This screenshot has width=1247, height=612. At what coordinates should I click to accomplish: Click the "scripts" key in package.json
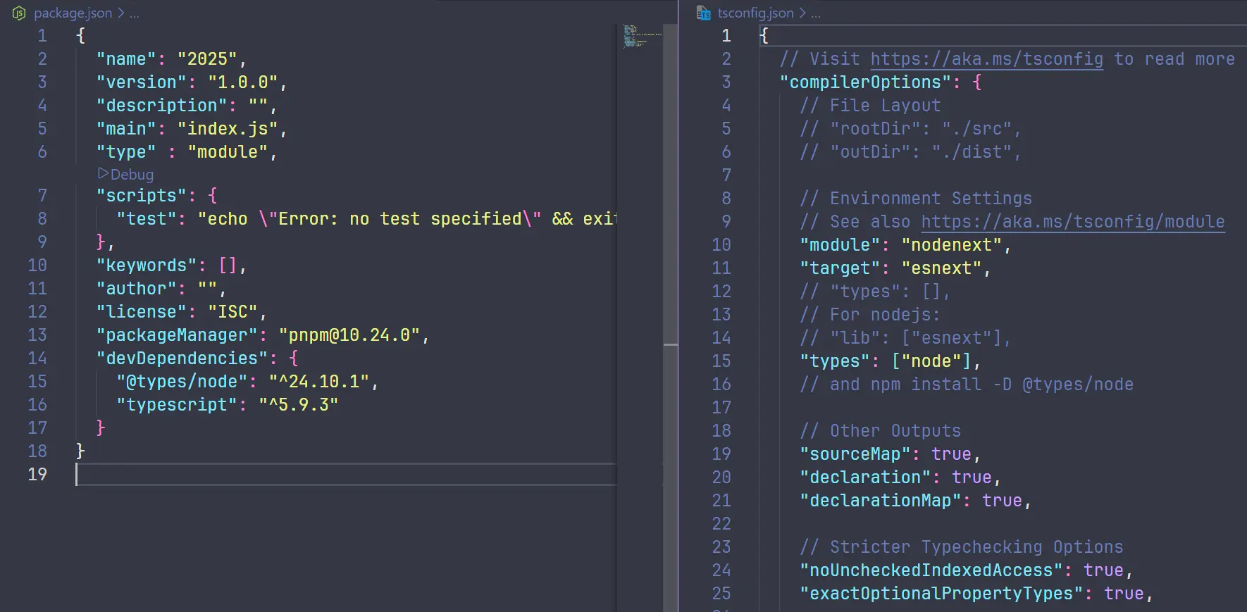[141, 196]
